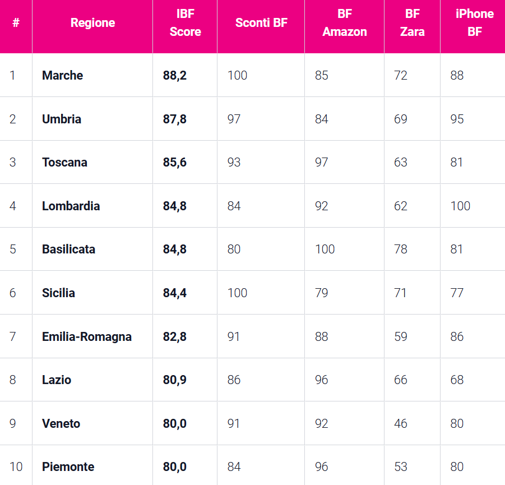
Task: Select the Toscana region name
Action: (x=64, y=162)
